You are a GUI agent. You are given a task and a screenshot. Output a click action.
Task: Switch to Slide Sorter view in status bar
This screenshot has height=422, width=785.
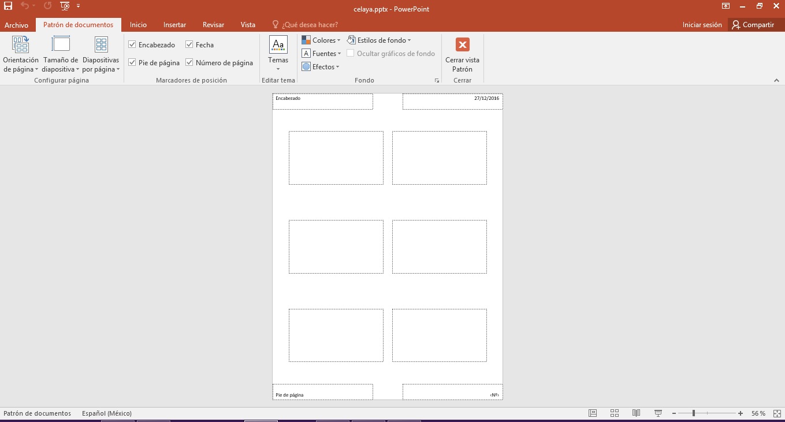pyautogui.click(x=615, y=413)
